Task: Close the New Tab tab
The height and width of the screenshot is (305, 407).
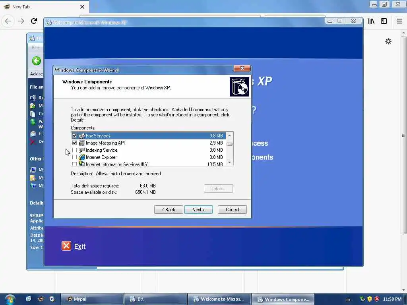Action: tap(82, 7)
